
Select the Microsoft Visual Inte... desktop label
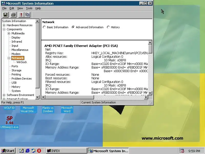coord(28,110)
